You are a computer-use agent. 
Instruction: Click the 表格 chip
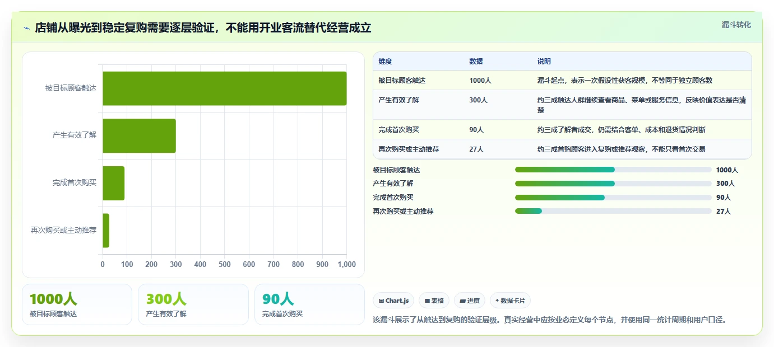tap(434, 301)
